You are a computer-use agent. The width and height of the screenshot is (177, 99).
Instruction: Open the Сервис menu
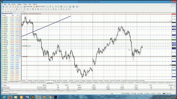25,4
